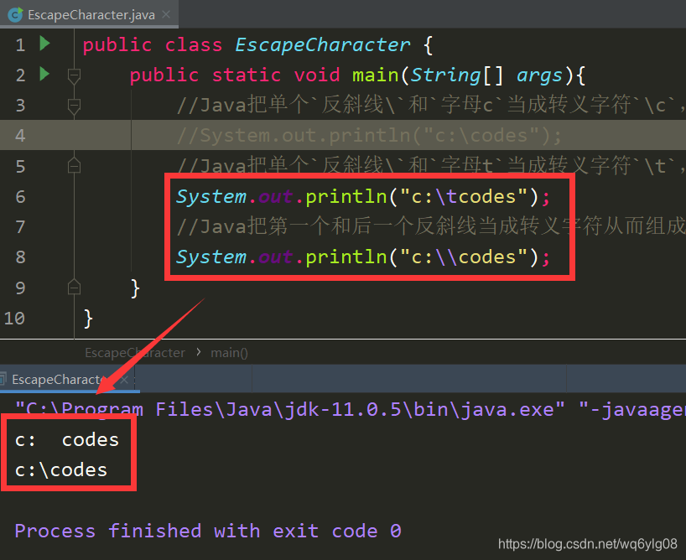686x560 pixels.
Task: Run the class from the line 1 gutter arrow
Action: (x=44, y=44)
